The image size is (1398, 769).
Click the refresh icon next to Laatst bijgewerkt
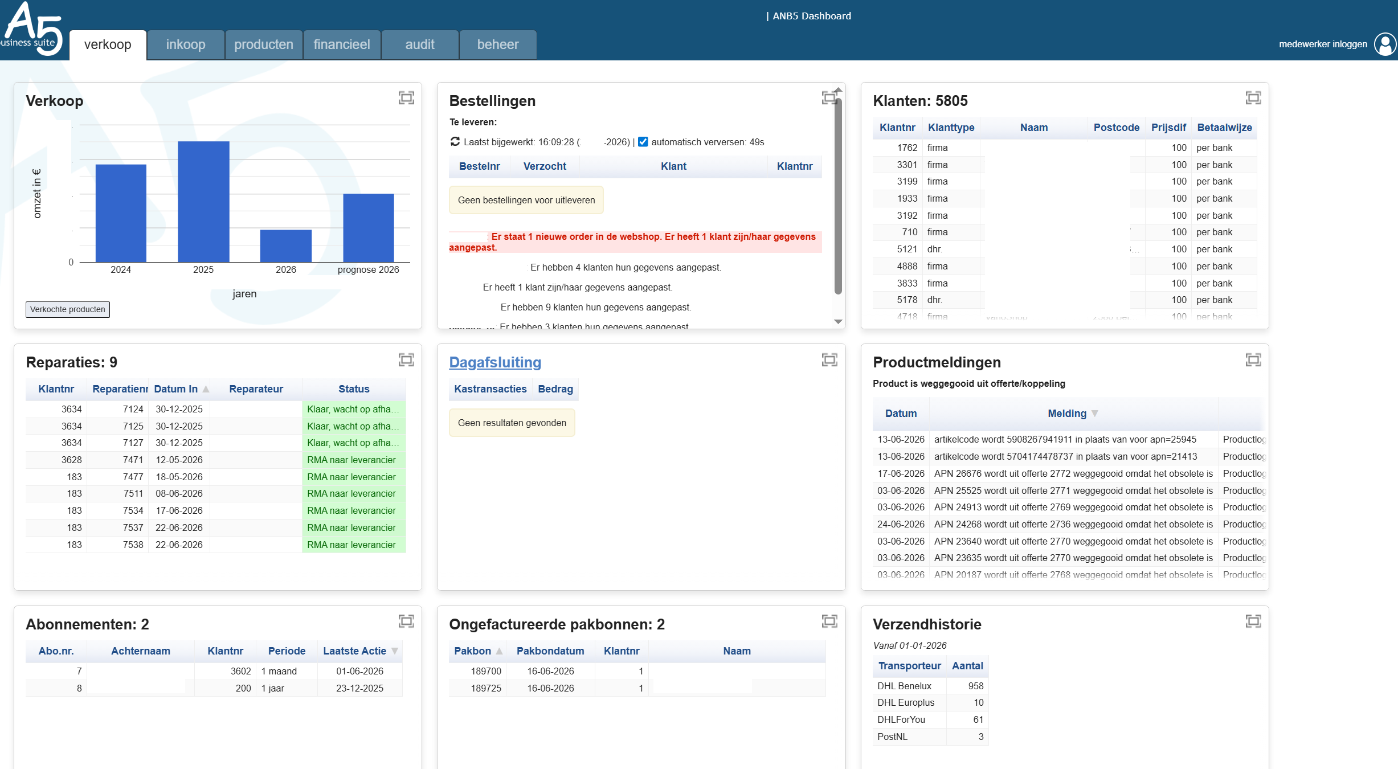click(x=455, y=141)
